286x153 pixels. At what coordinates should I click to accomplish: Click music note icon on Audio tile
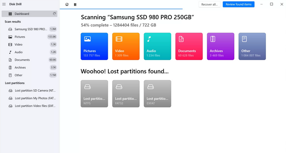click(149, 39)
